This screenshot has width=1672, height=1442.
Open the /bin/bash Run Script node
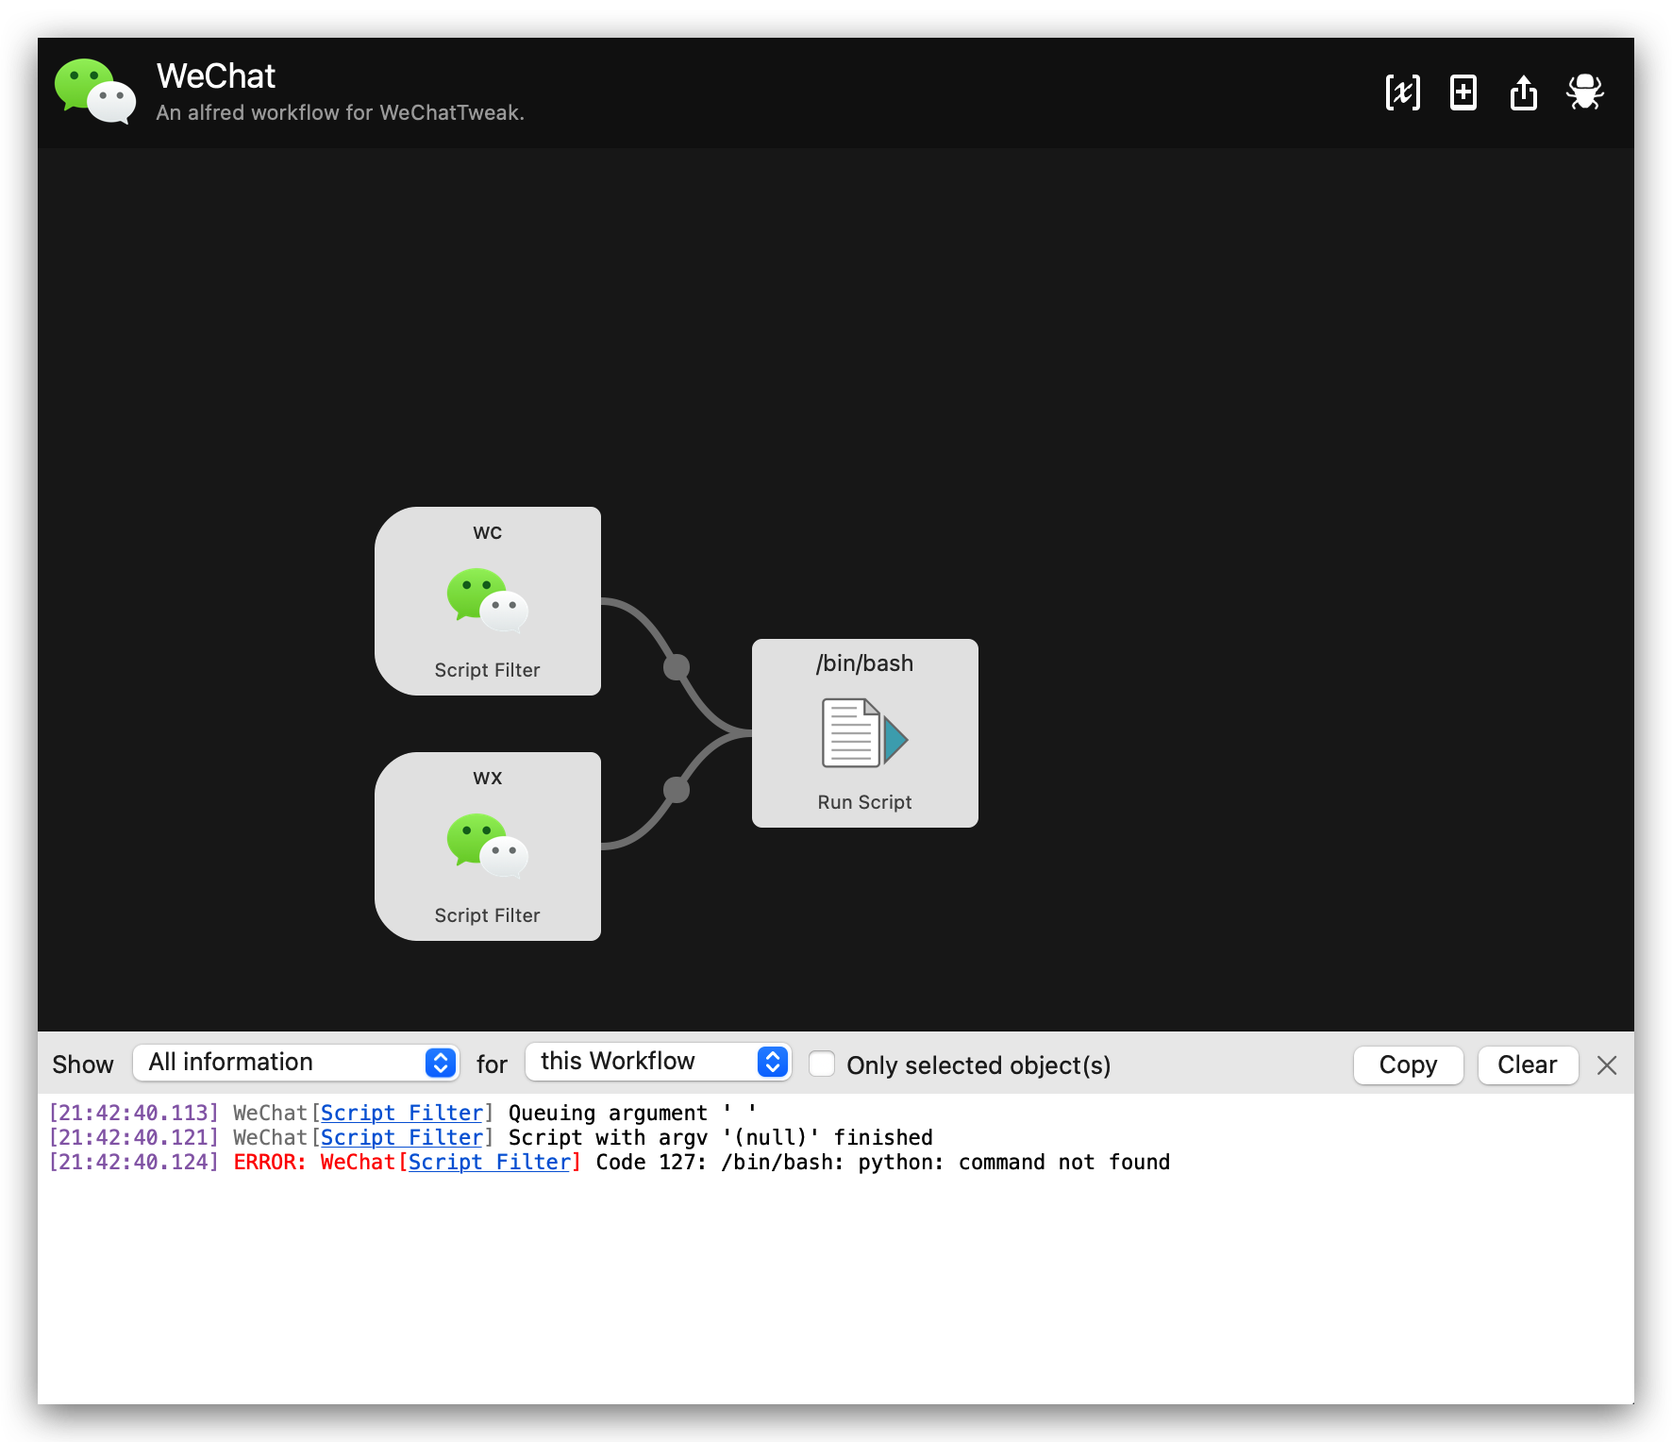(863, 733)
